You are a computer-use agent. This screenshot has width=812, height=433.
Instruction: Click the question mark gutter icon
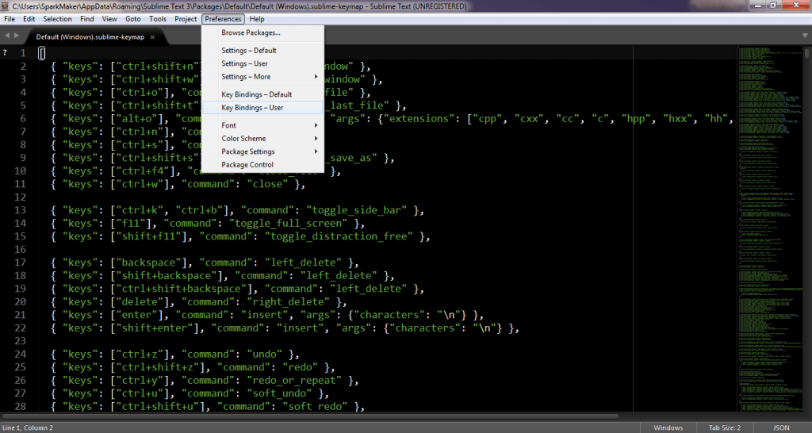5,53
